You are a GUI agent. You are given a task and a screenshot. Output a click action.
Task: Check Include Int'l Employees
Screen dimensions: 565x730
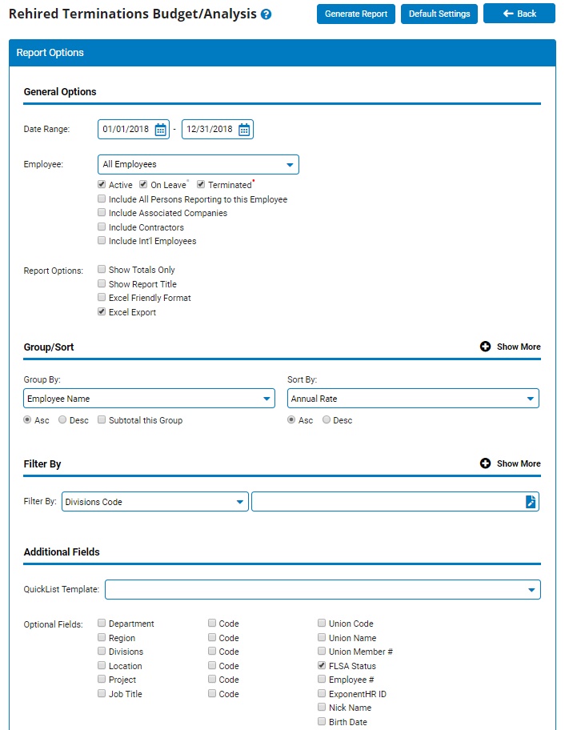pyautogui.click(x=102, y=240)
